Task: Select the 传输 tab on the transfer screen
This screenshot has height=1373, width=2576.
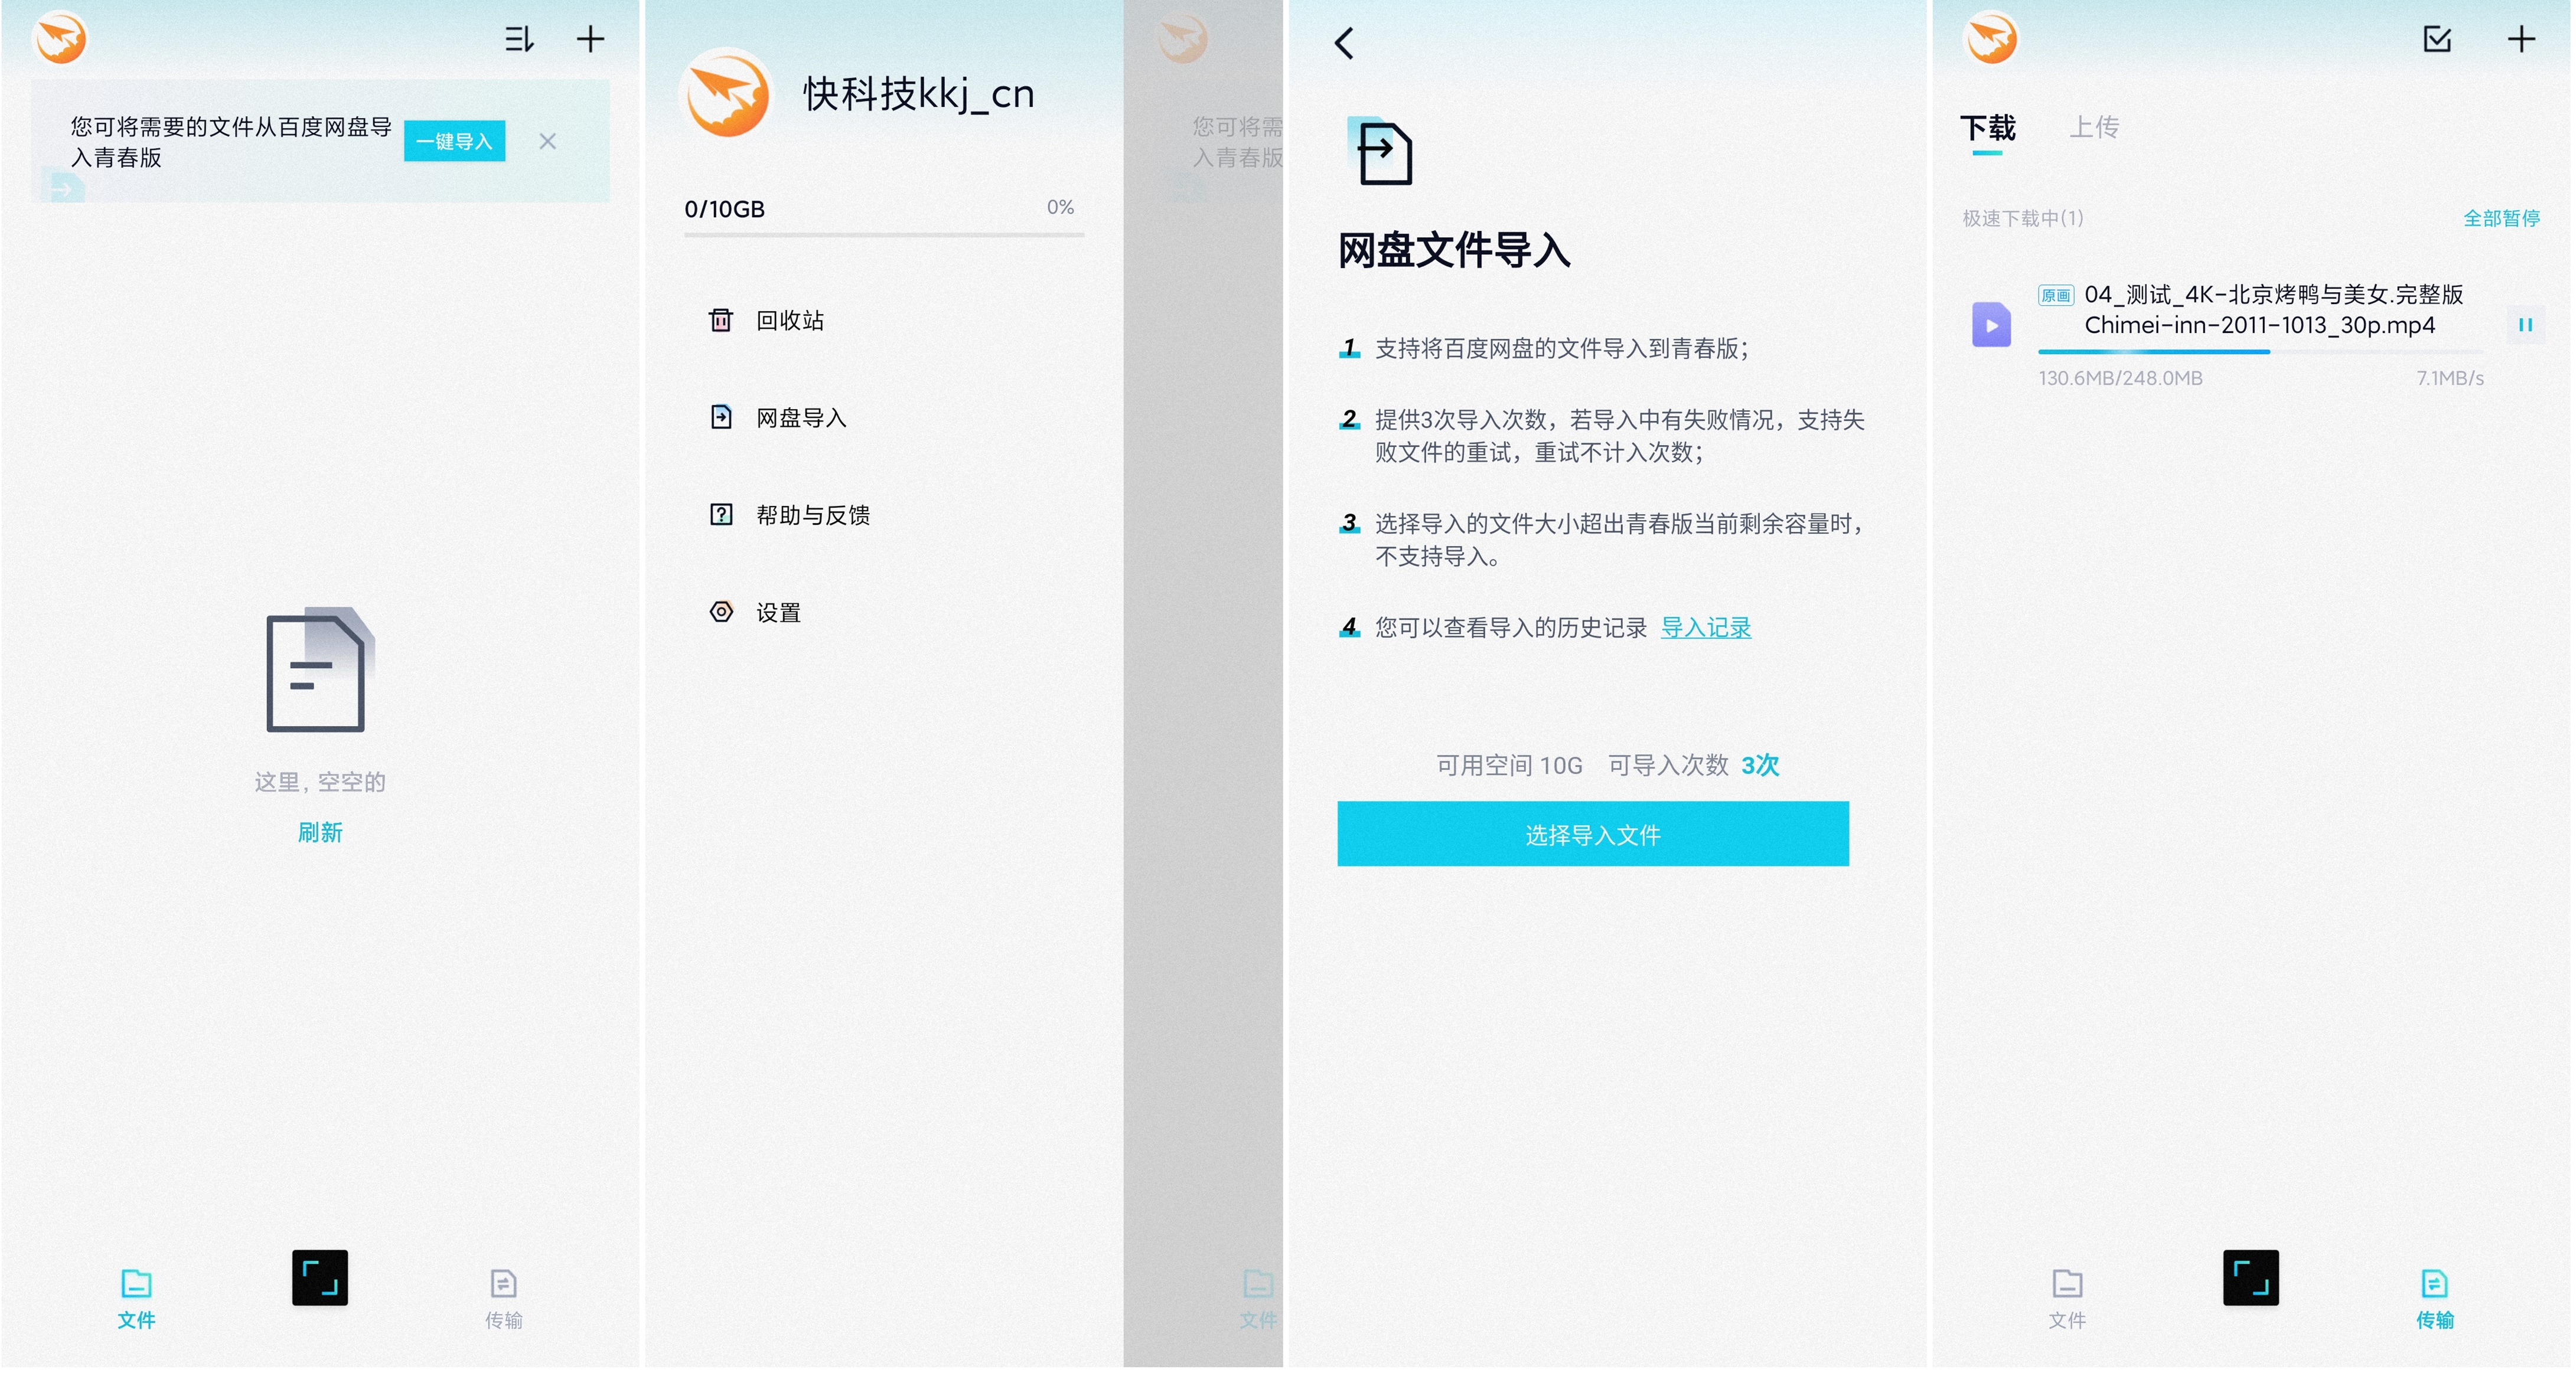Action: 2434,1297
